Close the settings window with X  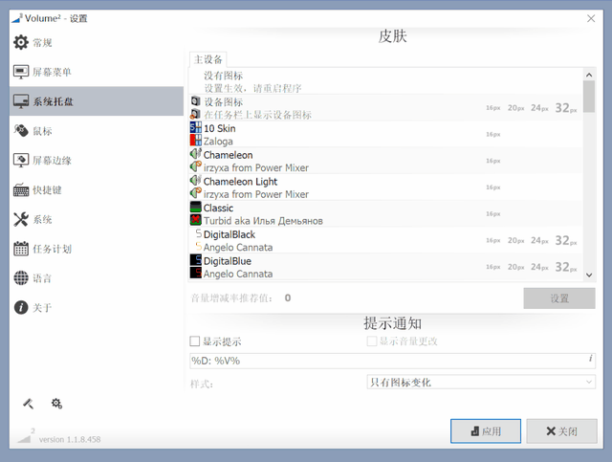(591, 18)
